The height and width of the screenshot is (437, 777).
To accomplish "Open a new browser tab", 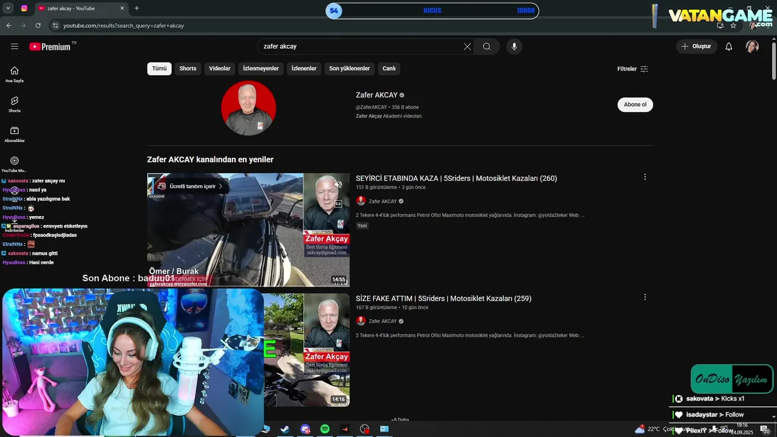I will pos(137,8).
